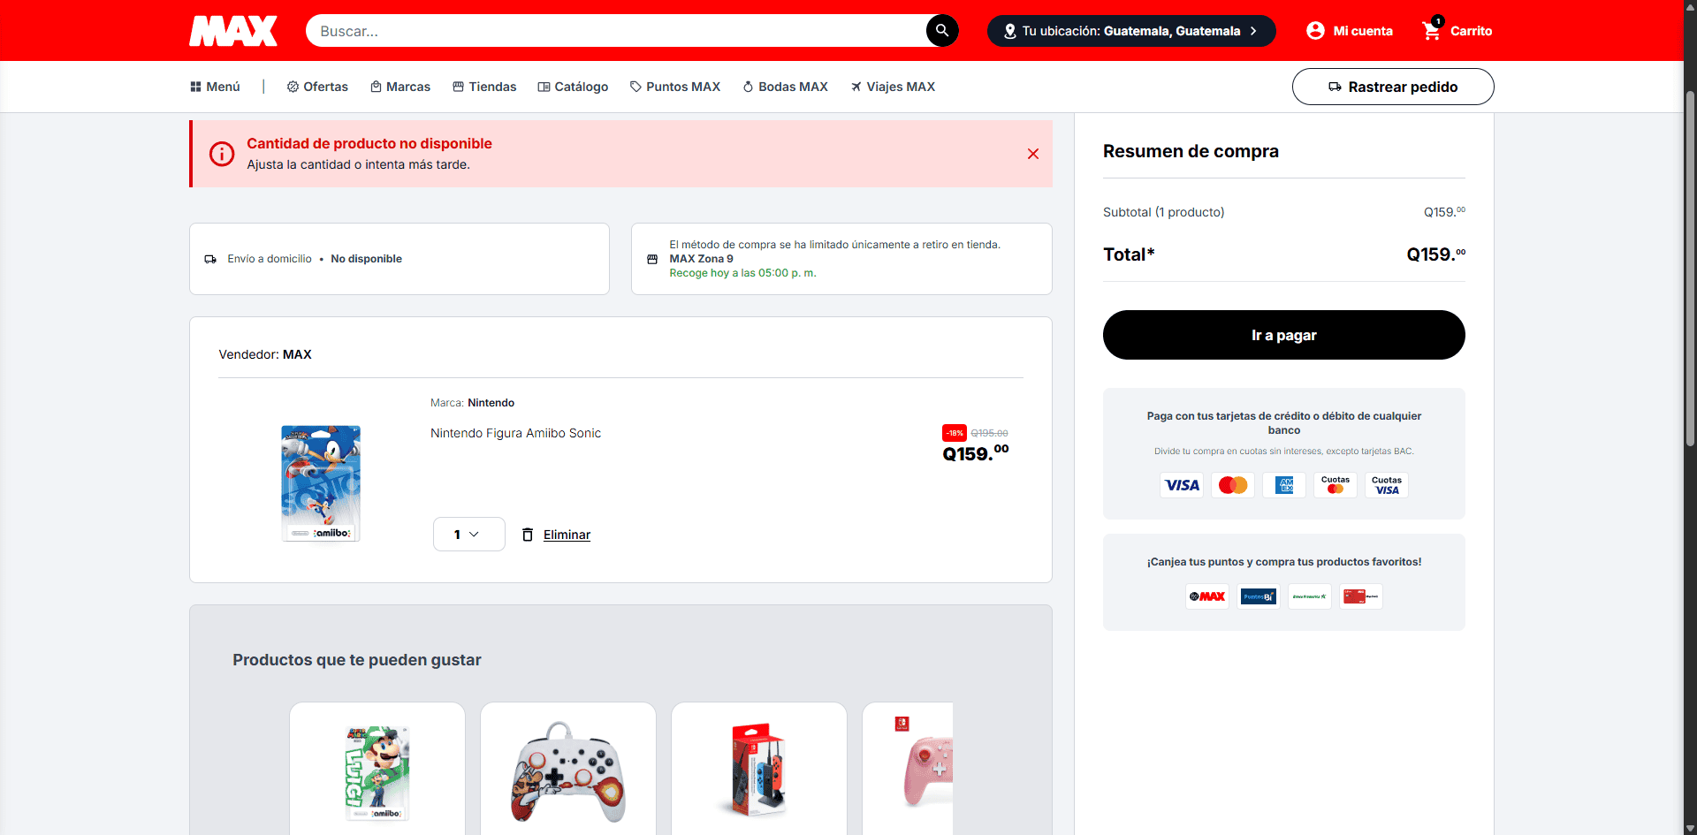The image size is (1697, 835).
Task: Go to Ofertas section
Action: 317,87
